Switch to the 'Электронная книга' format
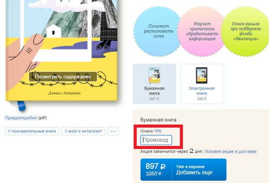Image resolution: width=270 pixels, height=183 pixels. 202,84
